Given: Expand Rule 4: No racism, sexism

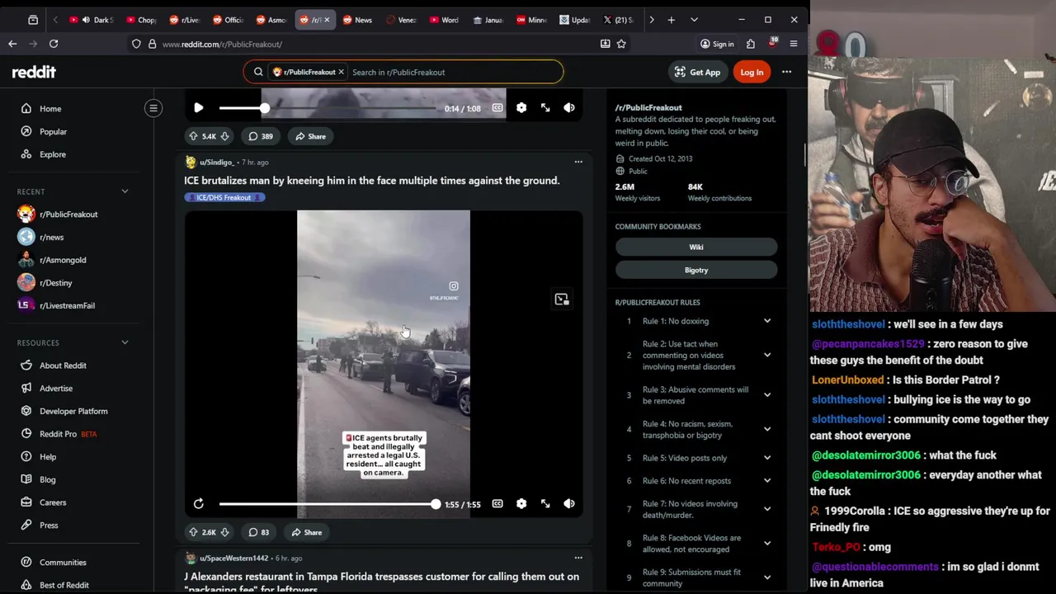Looking at the screenshot, I should pos(767,429).
